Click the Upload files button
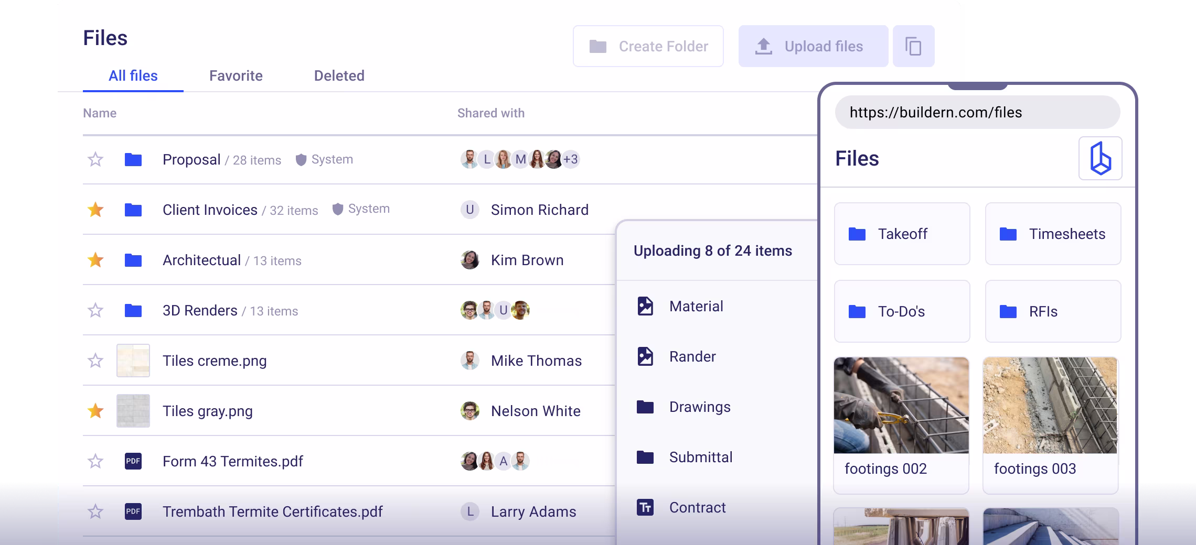The height and width of the screenshot is (545, 1196). coord(813,46)
